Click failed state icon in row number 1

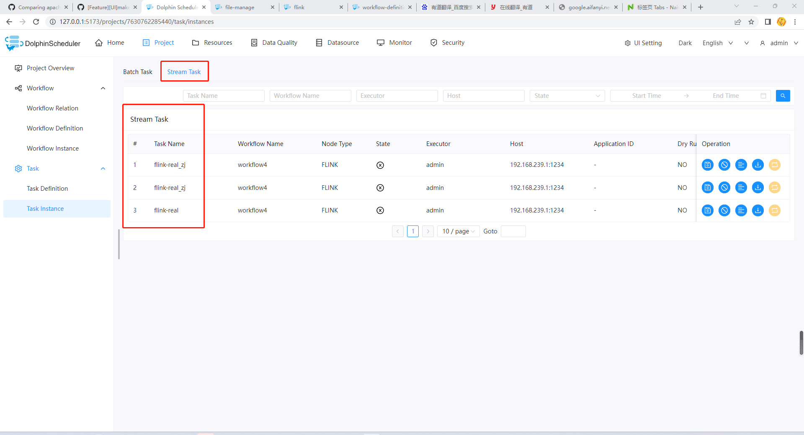(x=380, y=165)
